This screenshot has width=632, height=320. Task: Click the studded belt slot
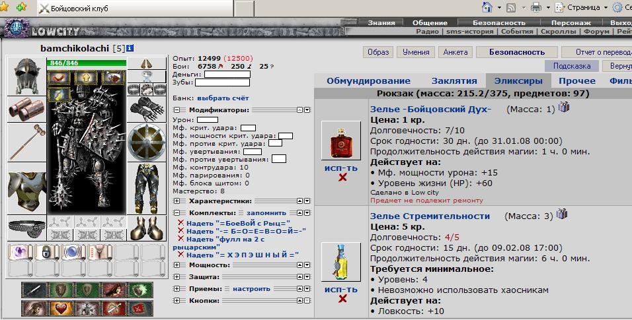(x=26, y=228)
